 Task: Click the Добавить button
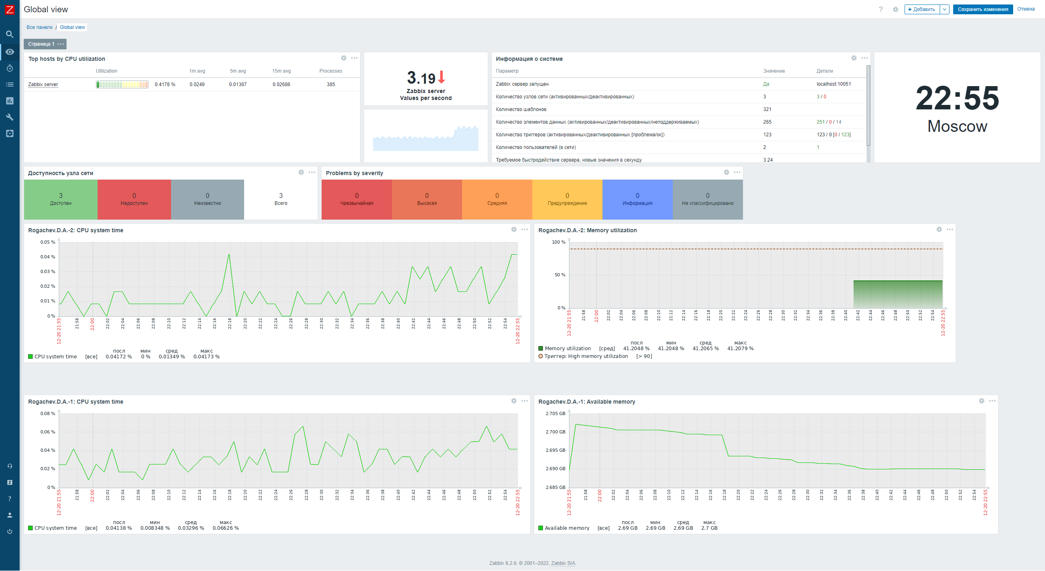click(922, 9)
